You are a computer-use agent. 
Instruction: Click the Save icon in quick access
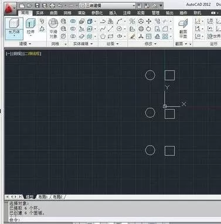[x=37, y=6]
